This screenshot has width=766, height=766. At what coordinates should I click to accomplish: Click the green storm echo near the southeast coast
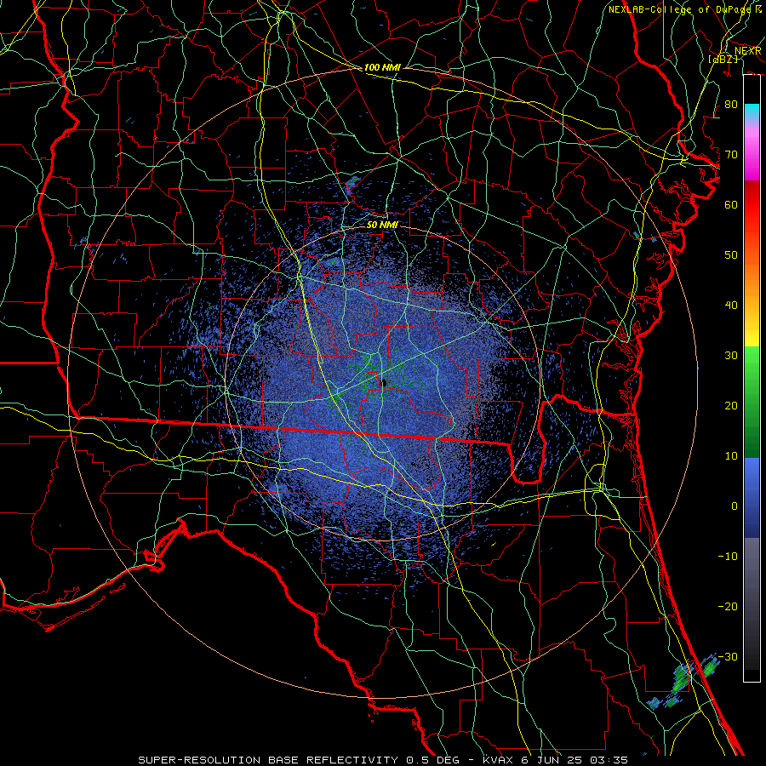point(683,678)
